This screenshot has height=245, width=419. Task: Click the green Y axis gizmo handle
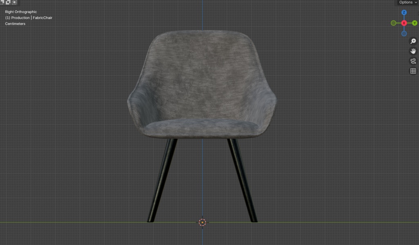click(x=414, y=23)
